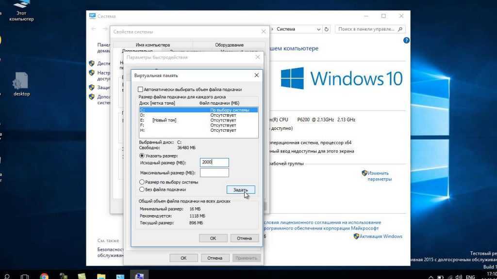
Task: Open the Microsoft license terms link
Action: (322, 225)
